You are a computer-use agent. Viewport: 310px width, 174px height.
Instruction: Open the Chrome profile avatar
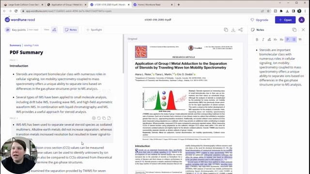pyautogui.click(x=299, y=11)
